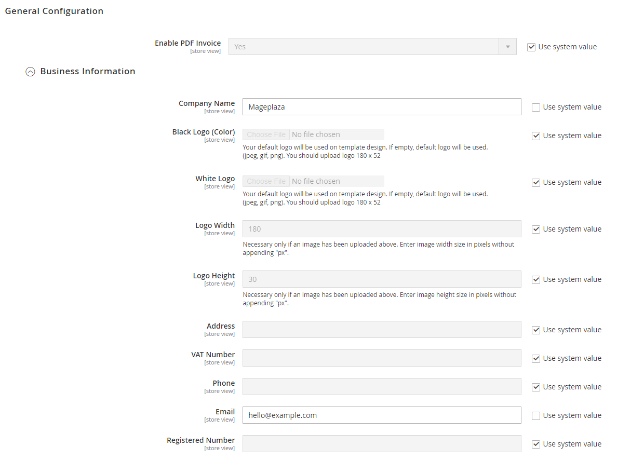The width and height of the screenshot is (617, 460).
Task: Uncheck Use system value for Address
Action: point(536,330)
